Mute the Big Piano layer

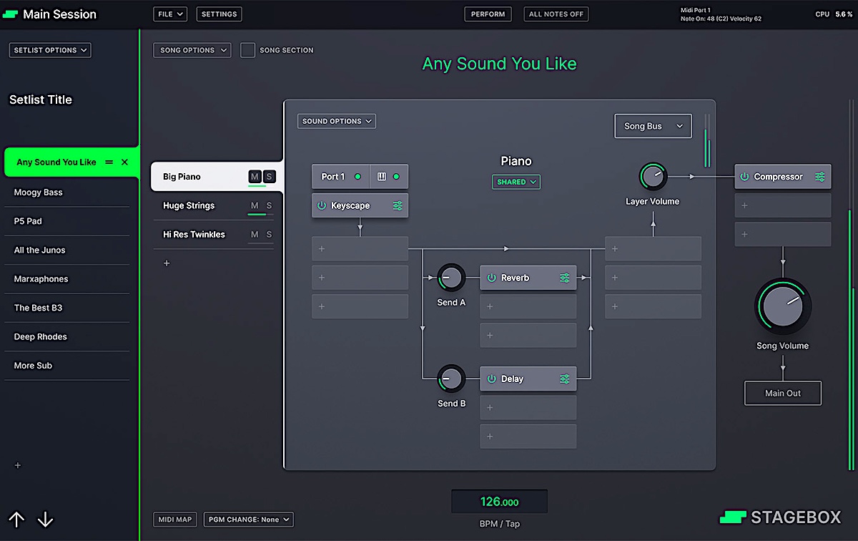click(254, 176)
